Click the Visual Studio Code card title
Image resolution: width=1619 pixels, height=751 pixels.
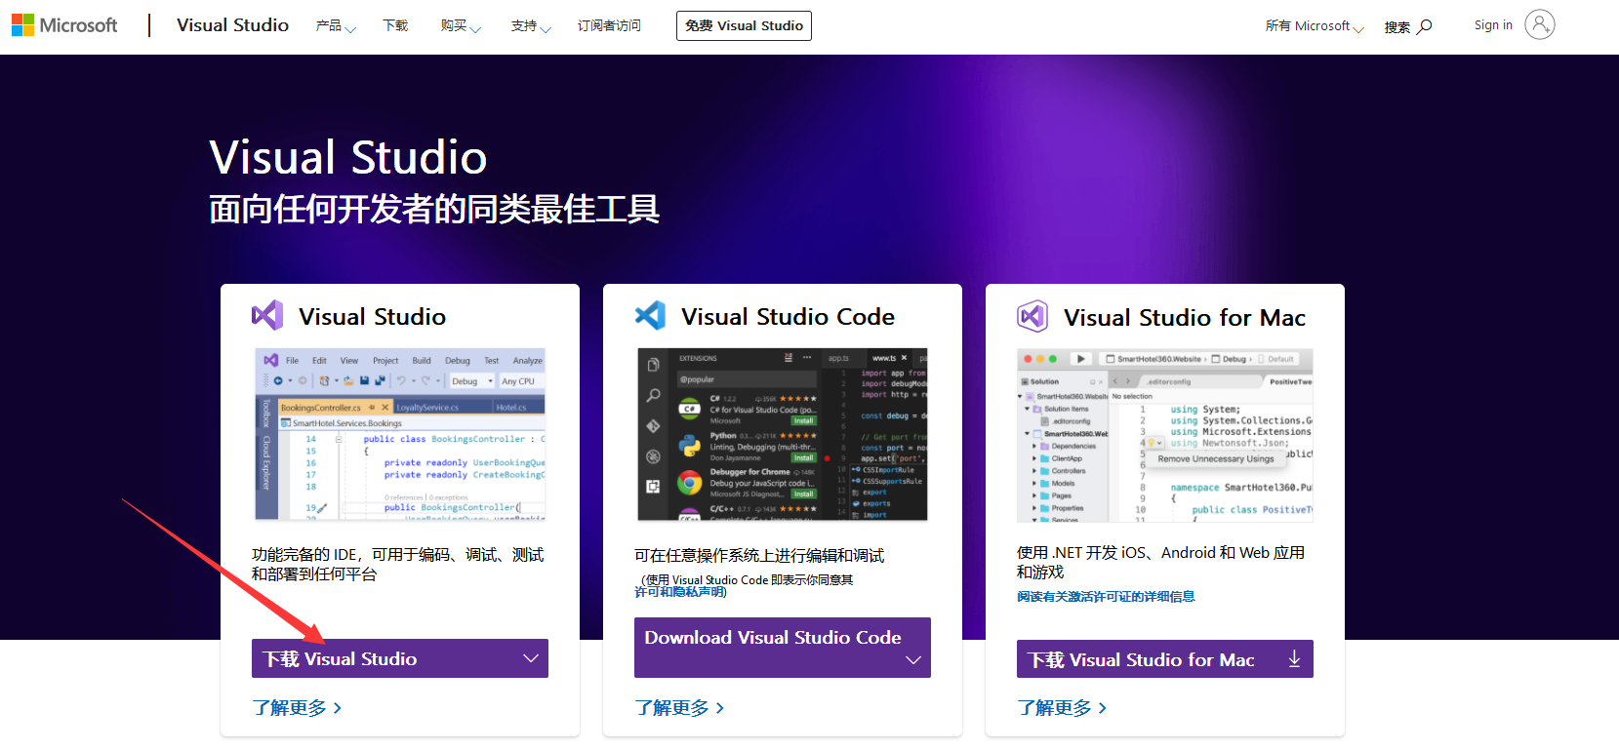(788, 317)
